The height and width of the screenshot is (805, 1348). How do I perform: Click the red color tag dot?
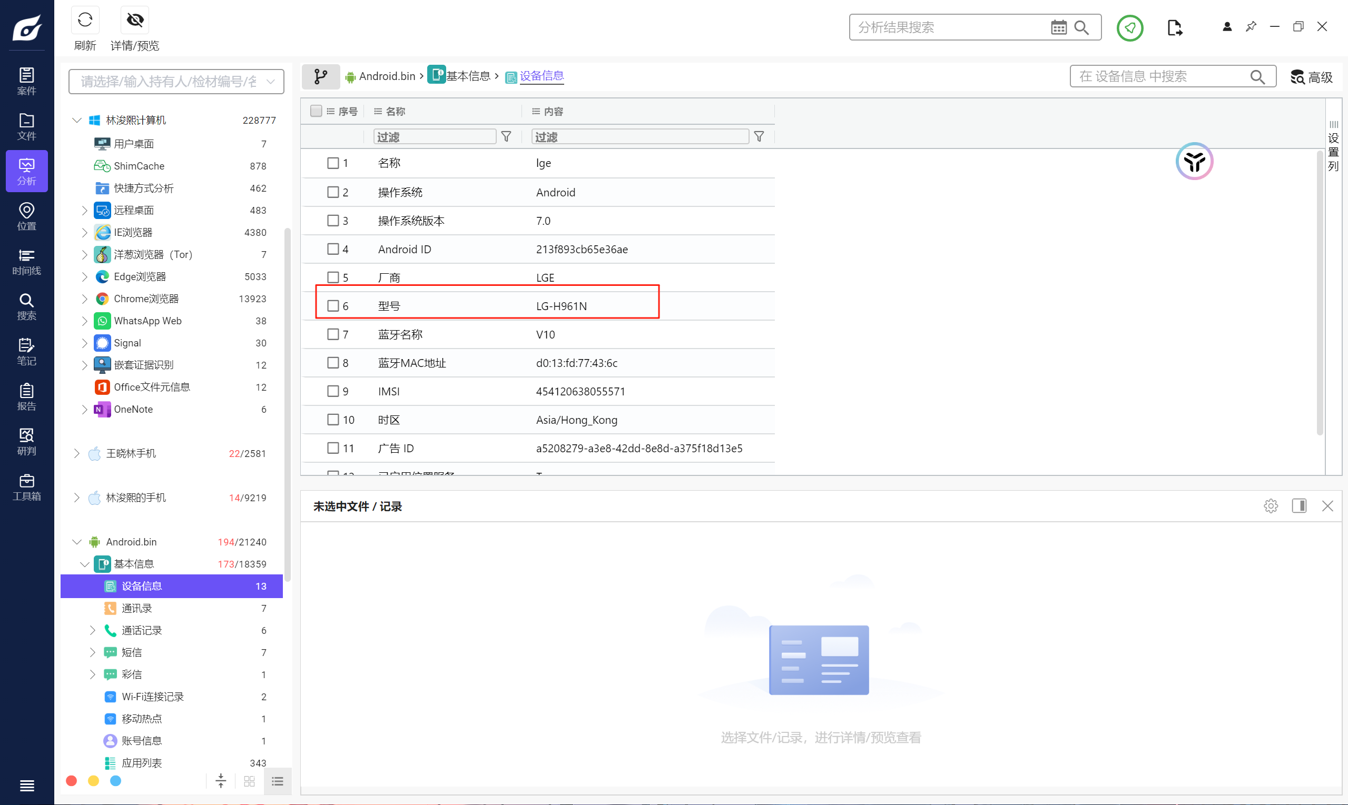pyautogui.click(x=71, y=781)
